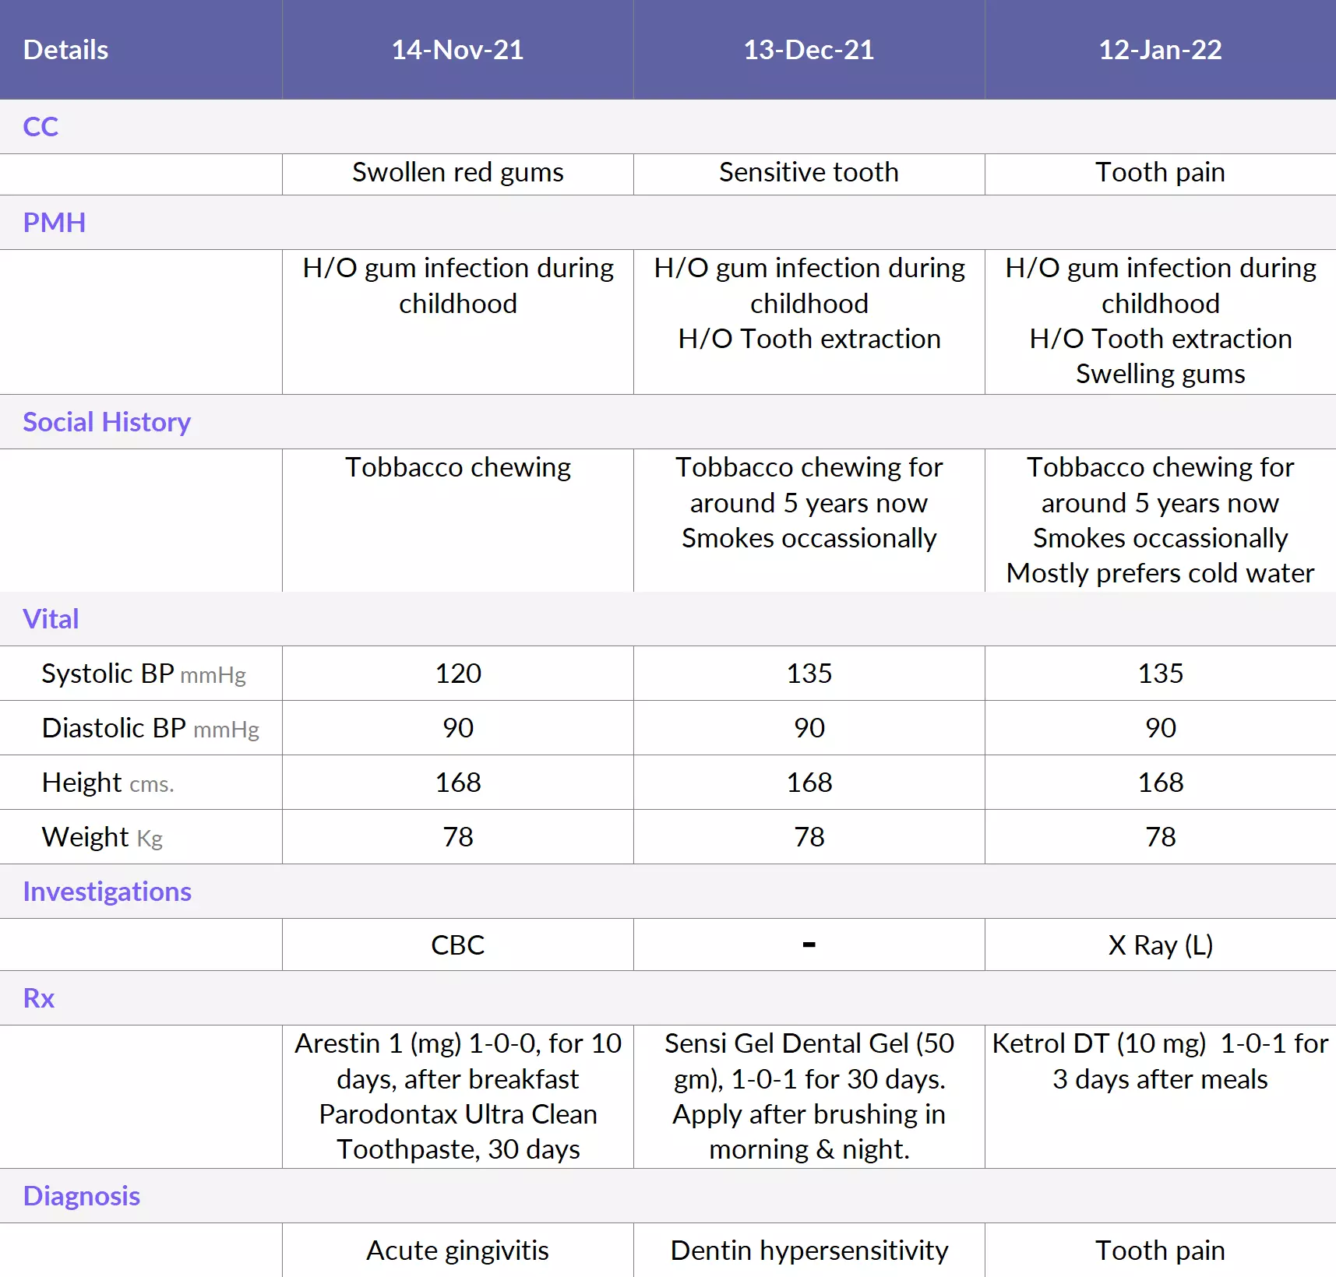Select Height 168 under 13-Dec-21
1336x1277 pixels.
(x=809, y=783)
